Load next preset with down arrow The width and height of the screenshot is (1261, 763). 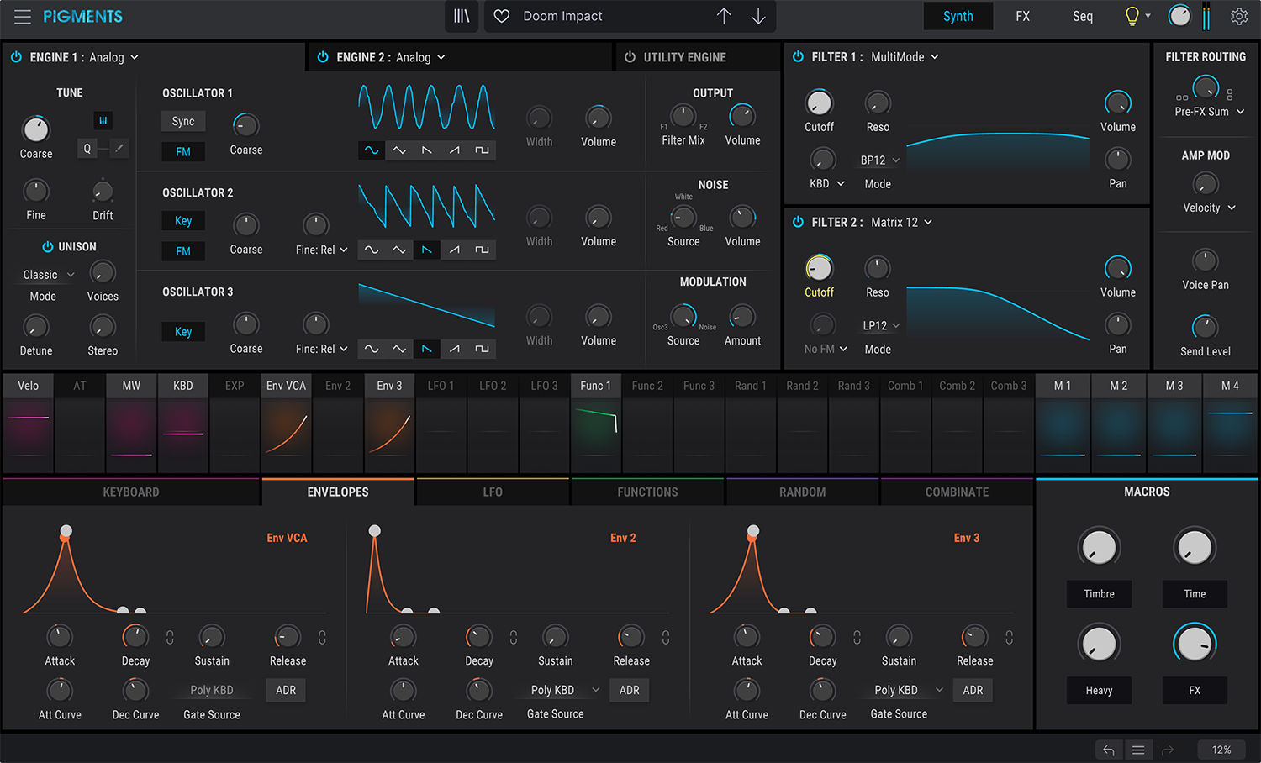(758, 16)
